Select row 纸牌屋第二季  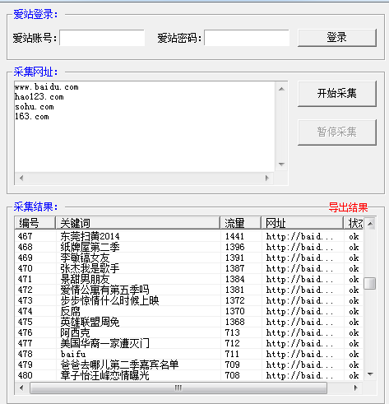tap(189, 247)
